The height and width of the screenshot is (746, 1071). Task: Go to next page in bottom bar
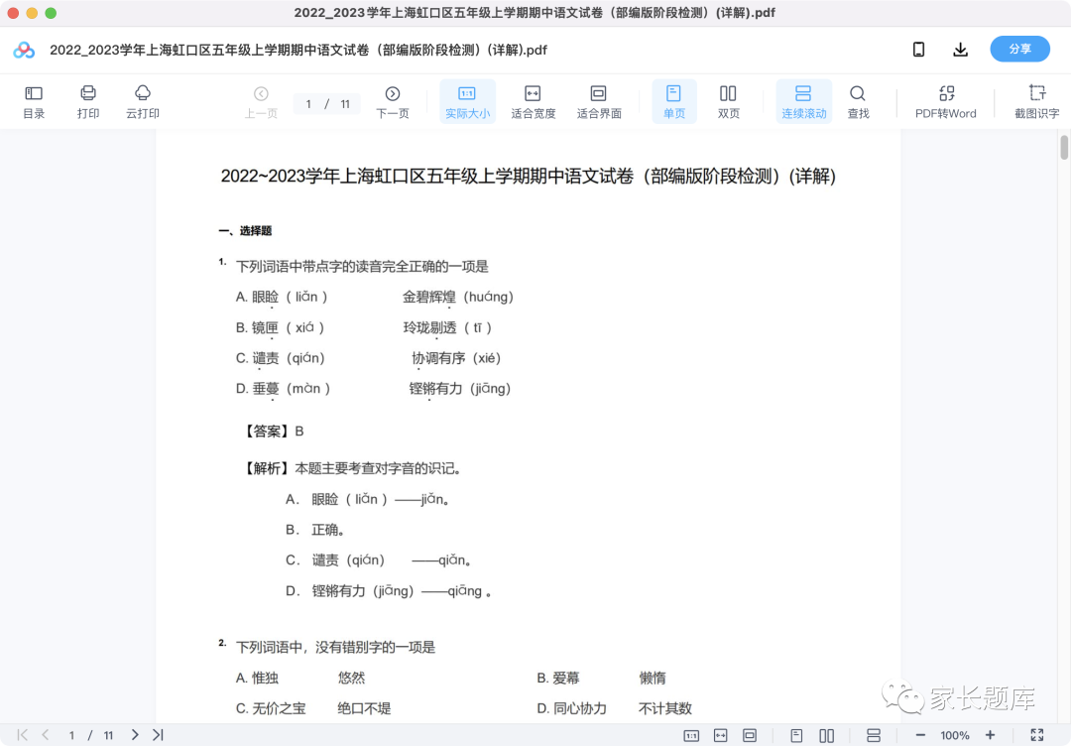[135, 735]
